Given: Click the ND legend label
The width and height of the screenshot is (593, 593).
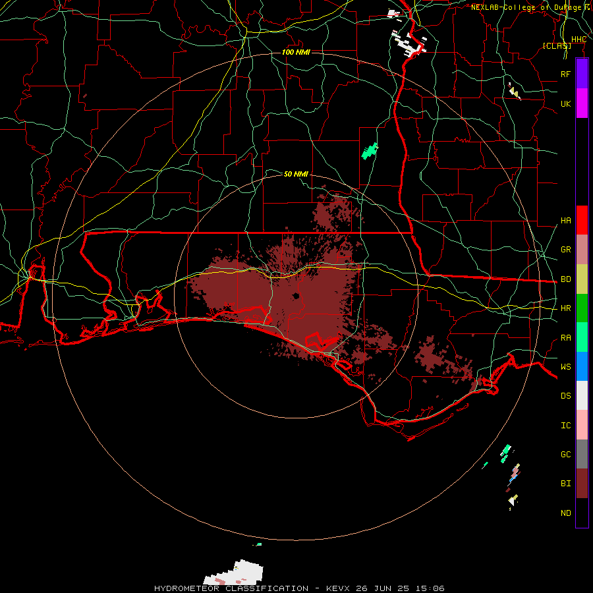Looking at the screenshot, I should (x=565, y=513).
